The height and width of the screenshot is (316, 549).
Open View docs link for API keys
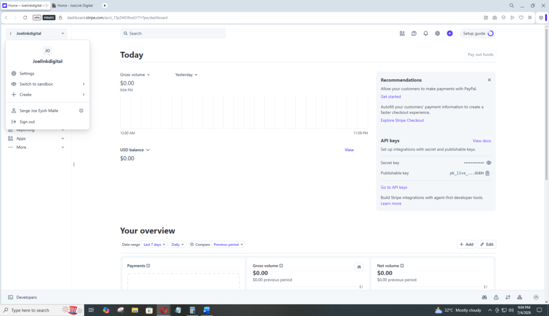(482, 141)
